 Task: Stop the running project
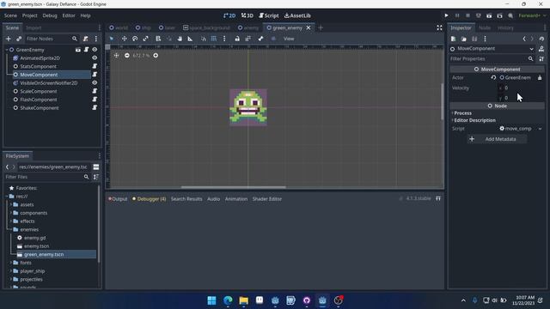pos(467,15)
